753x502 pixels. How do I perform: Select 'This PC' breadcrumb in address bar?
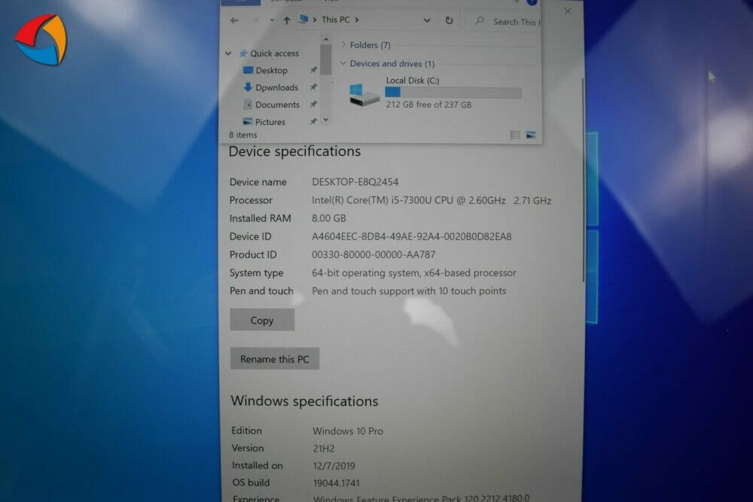[x=335, y=20]
